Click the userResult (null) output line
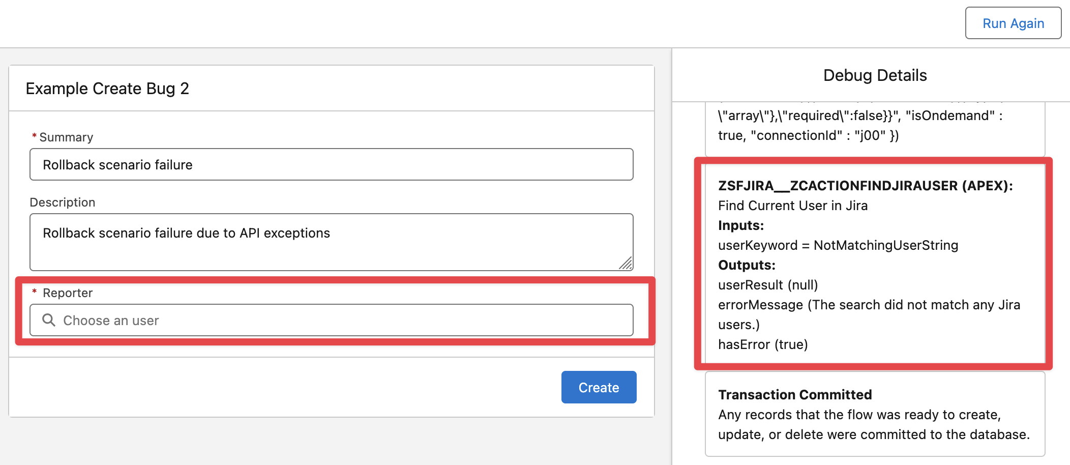The image size is (1070, 465). point(767,285)
